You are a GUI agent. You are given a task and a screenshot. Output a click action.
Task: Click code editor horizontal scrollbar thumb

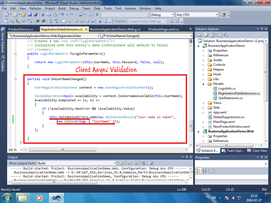pos(63,150)
